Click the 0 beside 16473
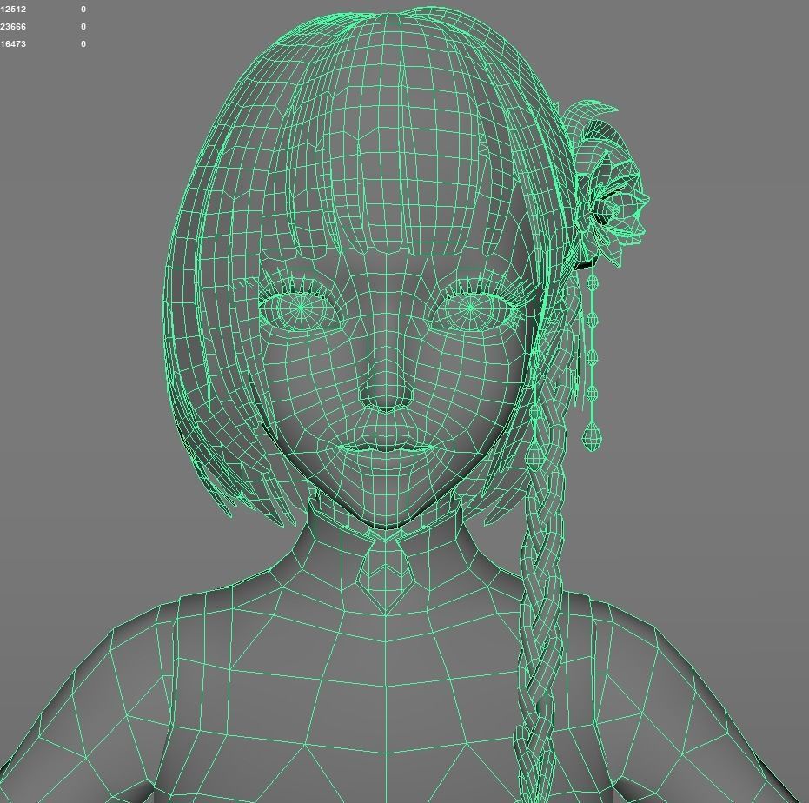Viewport: 809px width, 803px height. [83, 43]
